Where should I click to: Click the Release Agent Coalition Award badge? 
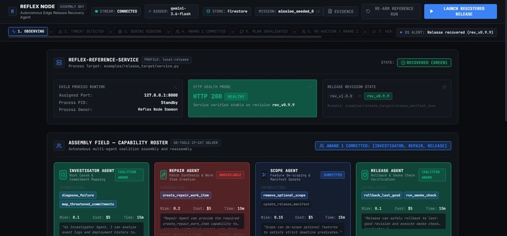click(432, 174)
